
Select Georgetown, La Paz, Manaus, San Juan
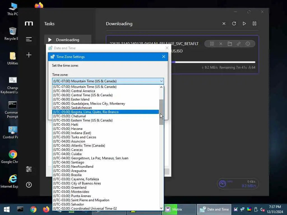(x=106, y=158)
